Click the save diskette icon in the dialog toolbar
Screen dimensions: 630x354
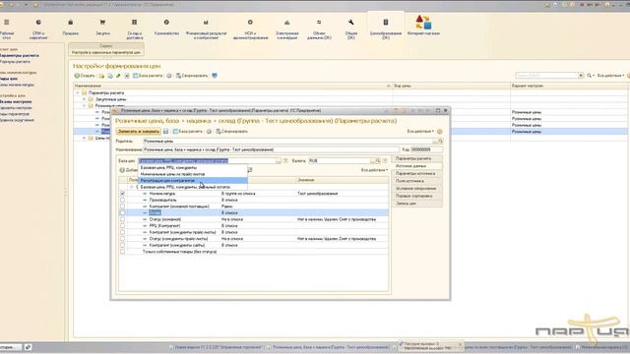click(x=166, y=131)
